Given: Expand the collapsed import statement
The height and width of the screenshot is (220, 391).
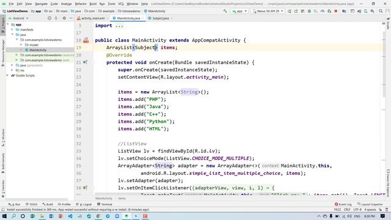Looking at the screenshot, I should pos(119,26).
